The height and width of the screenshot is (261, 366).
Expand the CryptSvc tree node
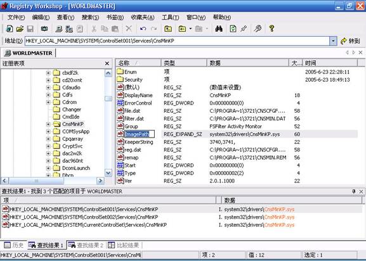48,146
